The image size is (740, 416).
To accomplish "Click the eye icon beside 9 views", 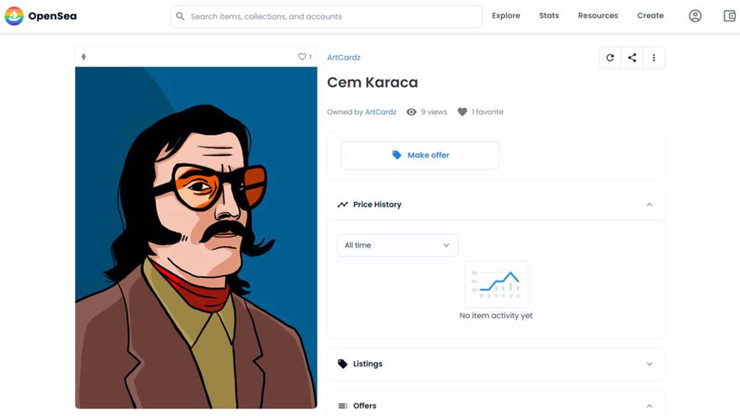I will (411, 112).
